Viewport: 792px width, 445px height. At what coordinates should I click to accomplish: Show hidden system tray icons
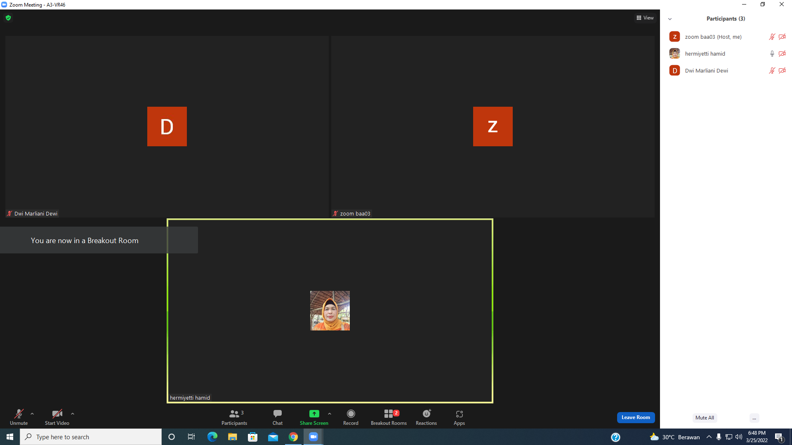(x=709, y=437)
